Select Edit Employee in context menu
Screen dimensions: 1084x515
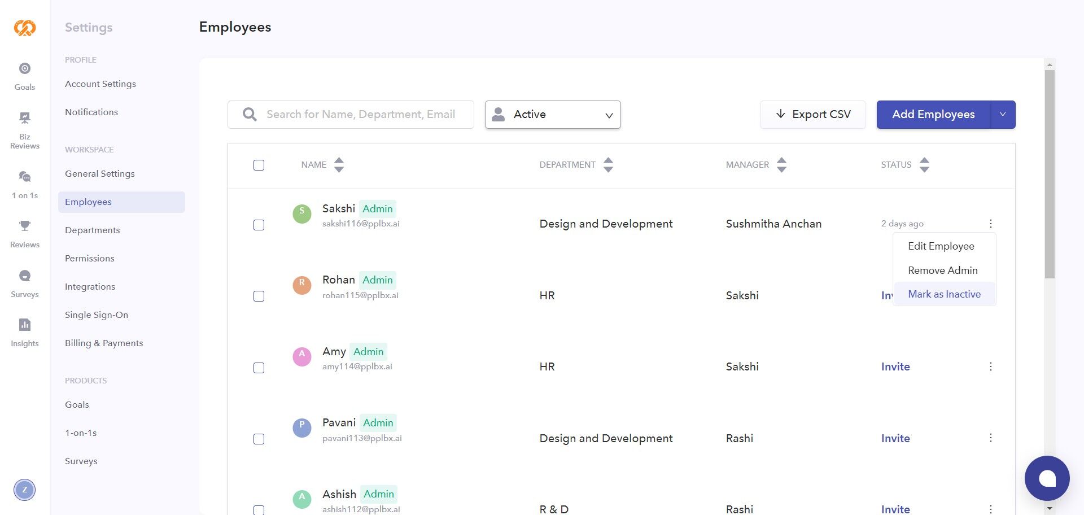pyautogui.click(x=941, y=246)
